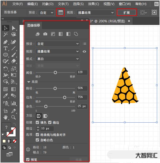Open the preset options list menu icon
The height and width of the screenshot is (163, 160).
[x=85, y=44]
